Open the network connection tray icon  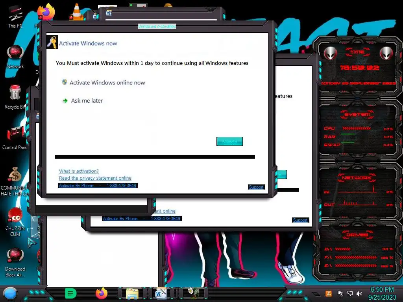(x=350, y=293)
